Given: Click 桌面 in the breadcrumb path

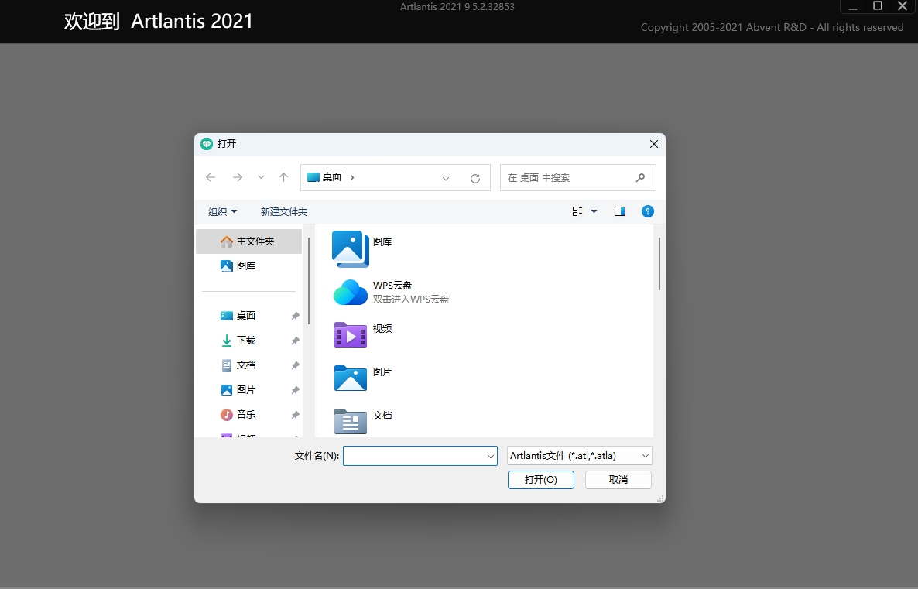Looking at the screenshot, I should click(x=331, y=176).
